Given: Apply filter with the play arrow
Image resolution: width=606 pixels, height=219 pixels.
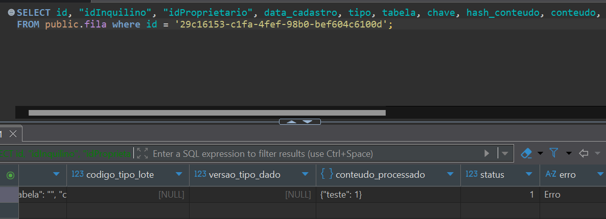Looking at the screenshot, I should [487, 153].
